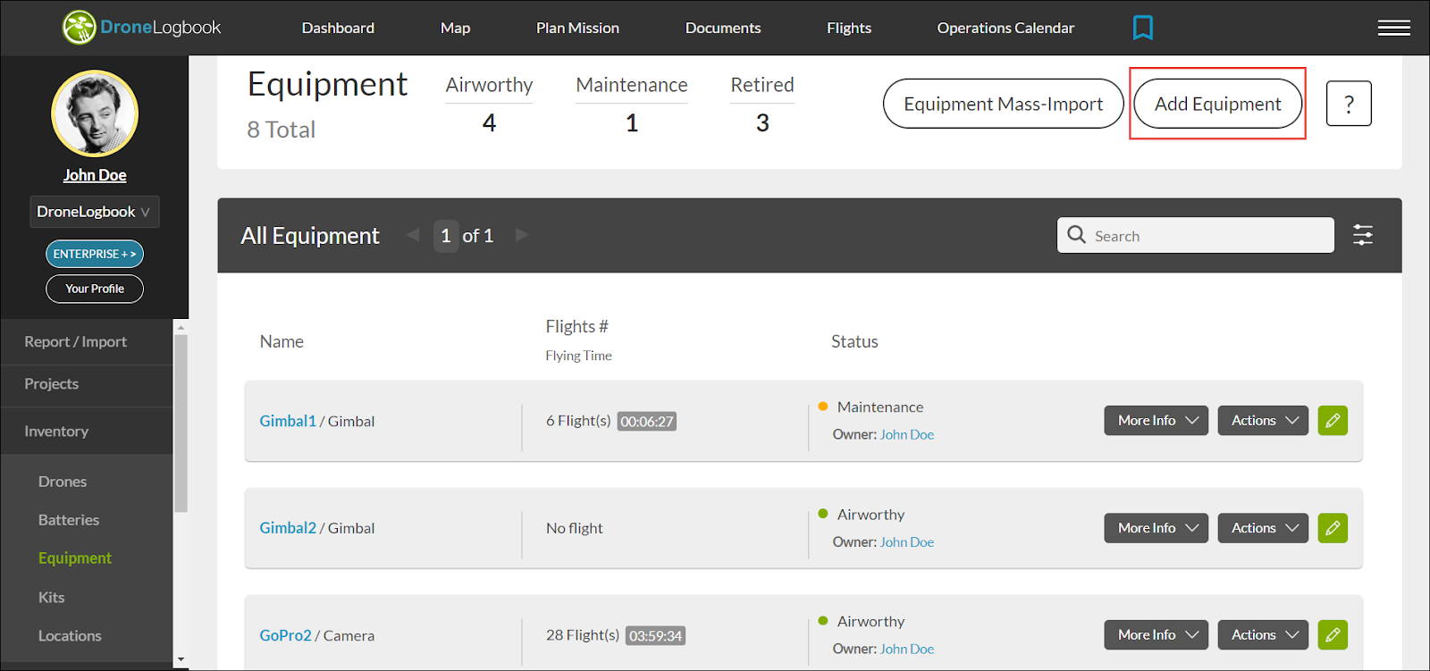Open the John Doe name link in sidebar
This screenshot has width=1430, height=671.
click(95, 175)
